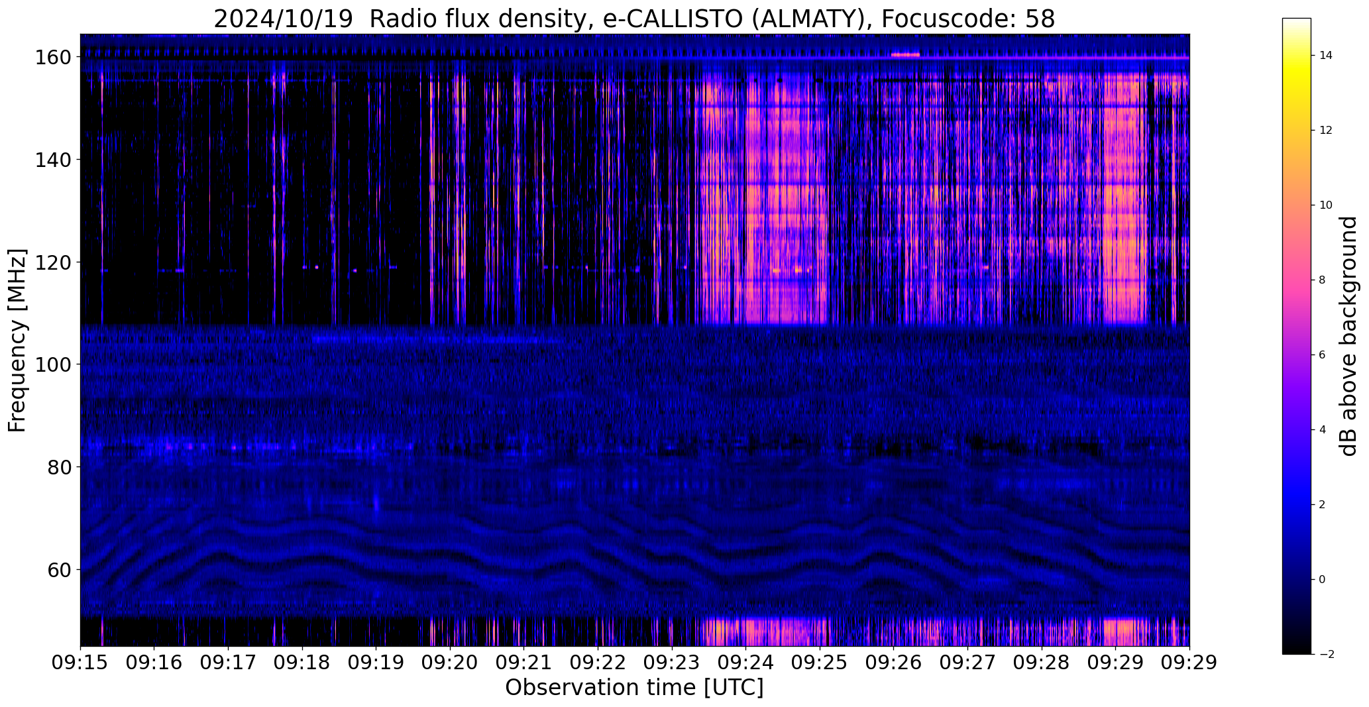This screenshot has width=1369, height=707.
Task: Click the 120 frequency tick label
Action: (52, 262)
